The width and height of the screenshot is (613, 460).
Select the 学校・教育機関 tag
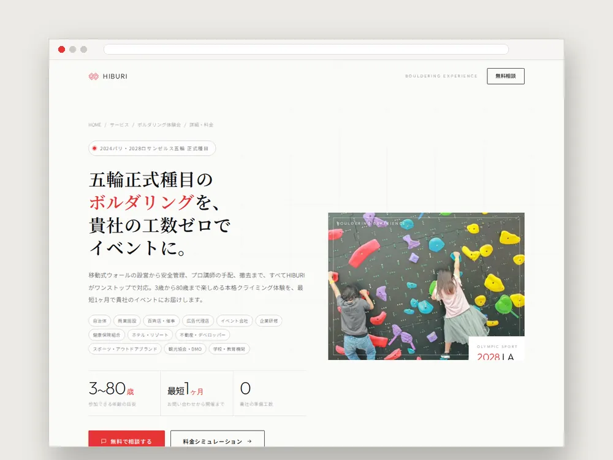click(229, 349)
